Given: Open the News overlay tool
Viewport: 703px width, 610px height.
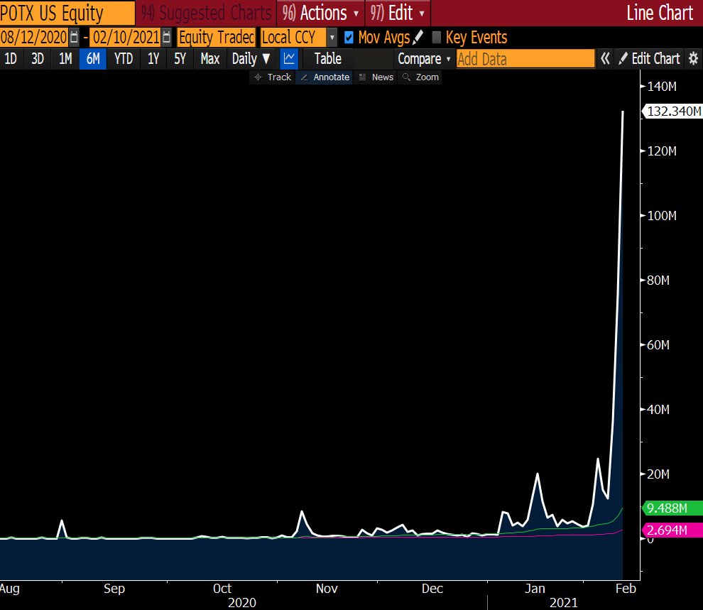Looking at the screenshot, I should point(376,77).
